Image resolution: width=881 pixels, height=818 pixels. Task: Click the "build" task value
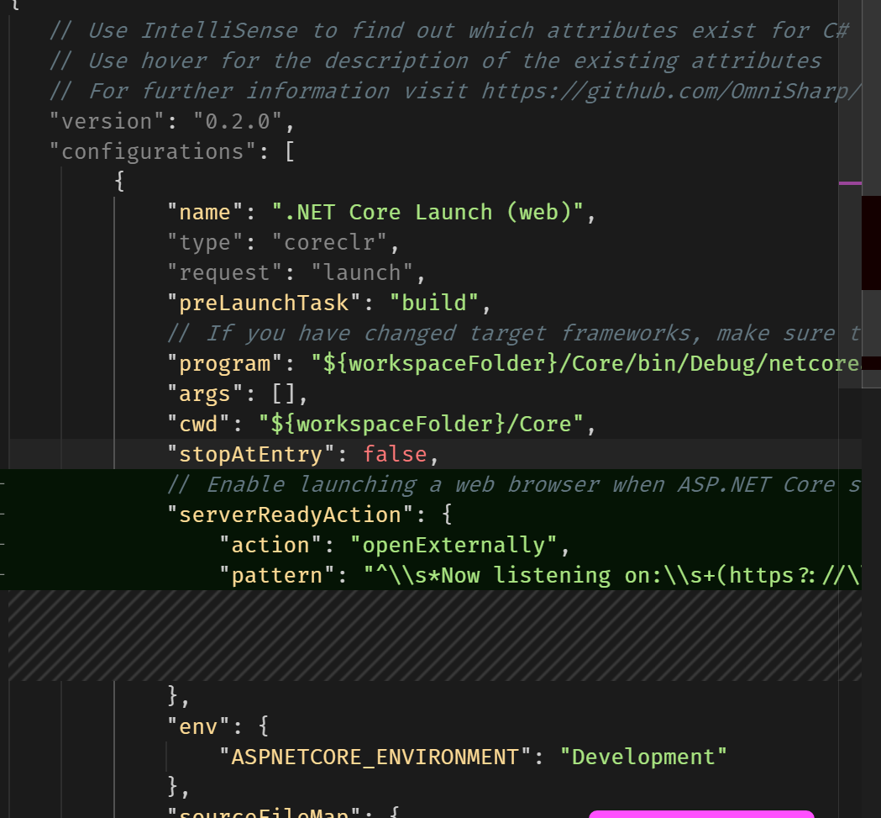[x=433, y=303]
